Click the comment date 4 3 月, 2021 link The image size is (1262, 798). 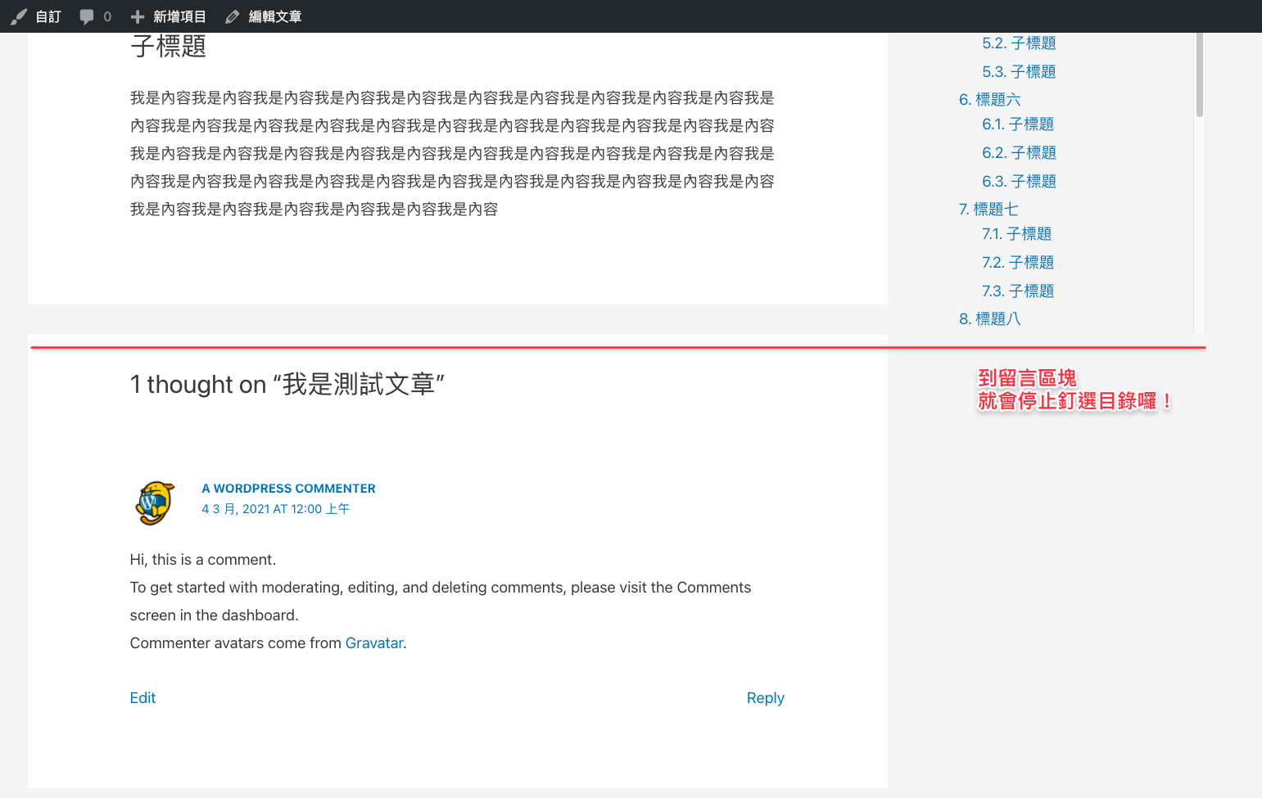click(275, 509)
